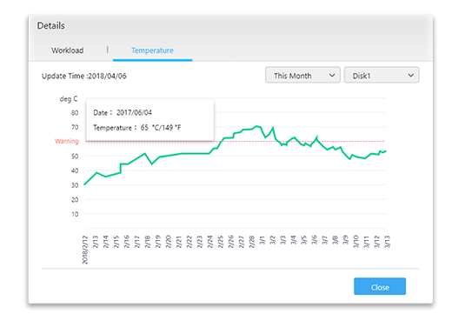Click the 2/18 date axis label
Viewport: 452px width, 314px height.
point(147,242)
